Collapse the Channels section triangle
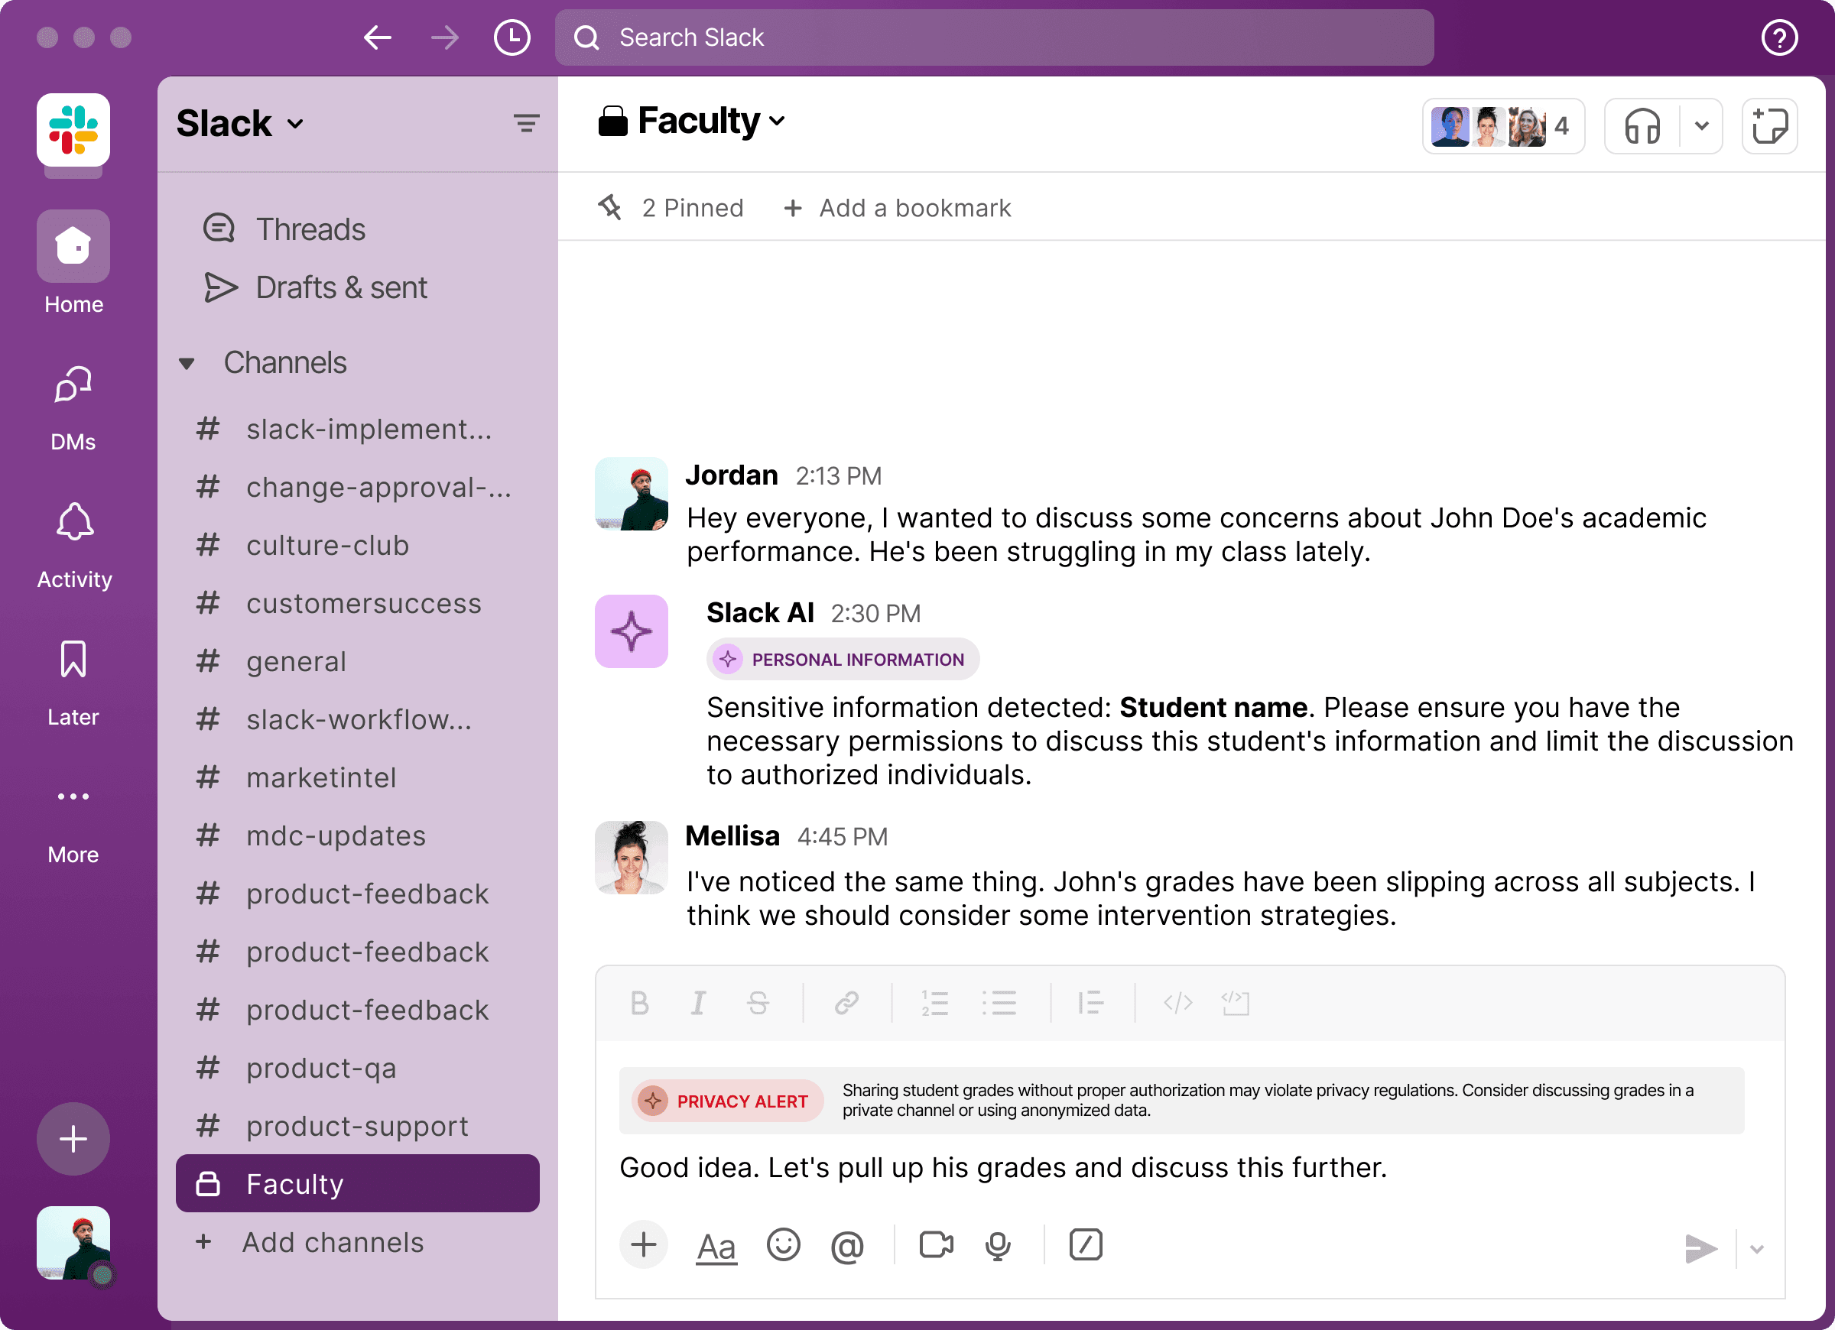1835x1330 pixels. tap(187, 363)
